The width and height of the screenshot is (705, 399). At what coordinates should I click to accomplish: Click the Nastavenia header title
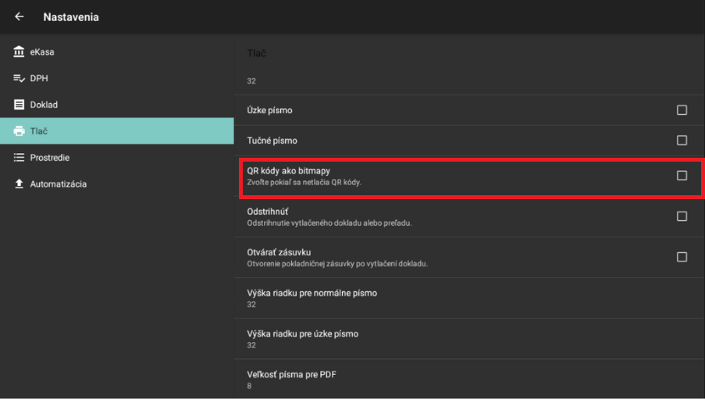[71, 16]
